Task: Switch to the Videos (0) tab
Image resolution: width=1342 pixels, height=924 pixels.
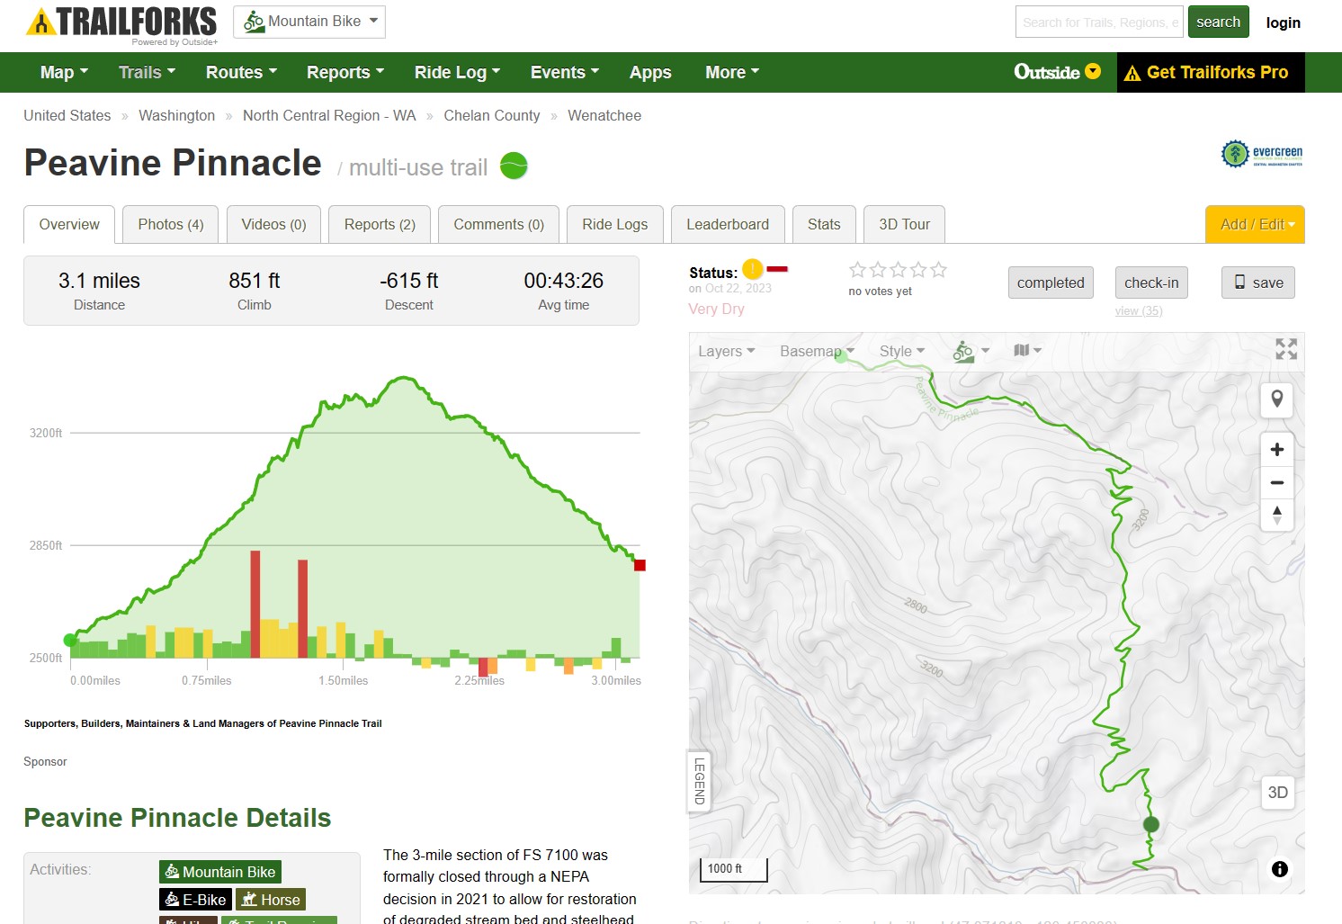Action: click(x=273, y=224)
